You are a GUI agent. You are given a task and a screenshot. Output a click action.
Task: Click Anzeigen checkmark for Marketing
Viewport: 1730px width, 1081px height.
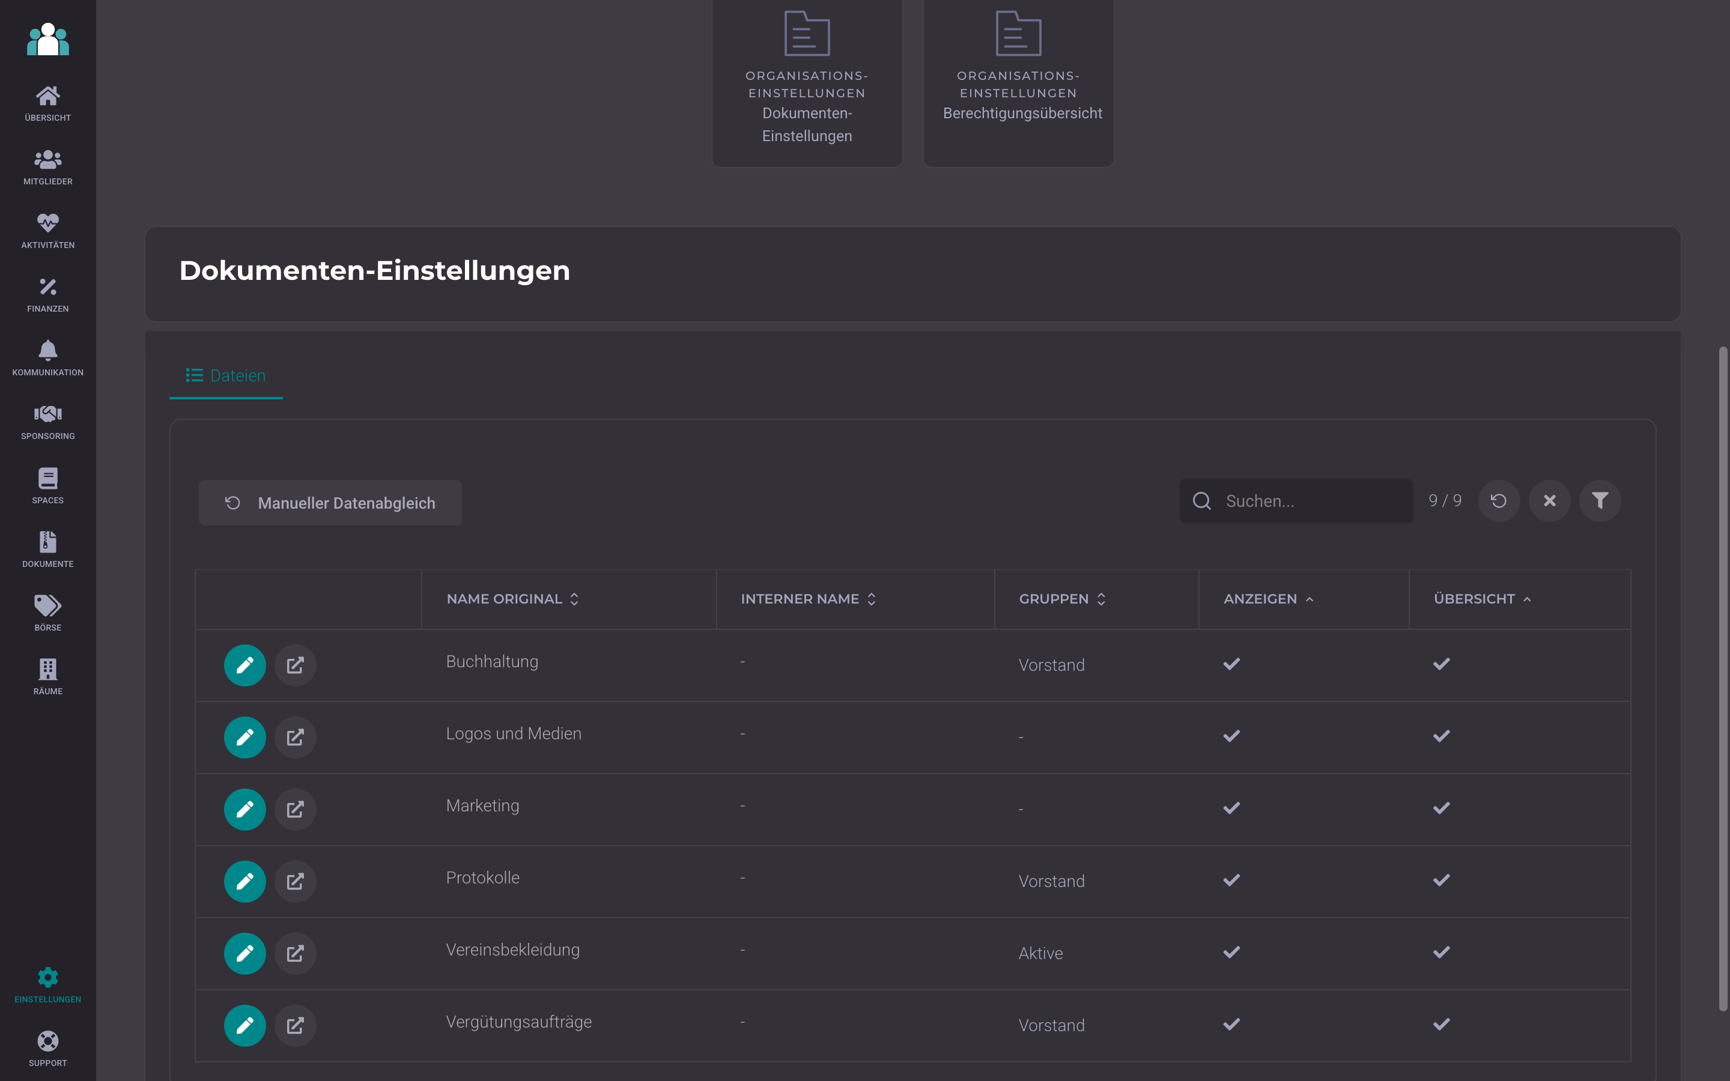point(1232,808)
